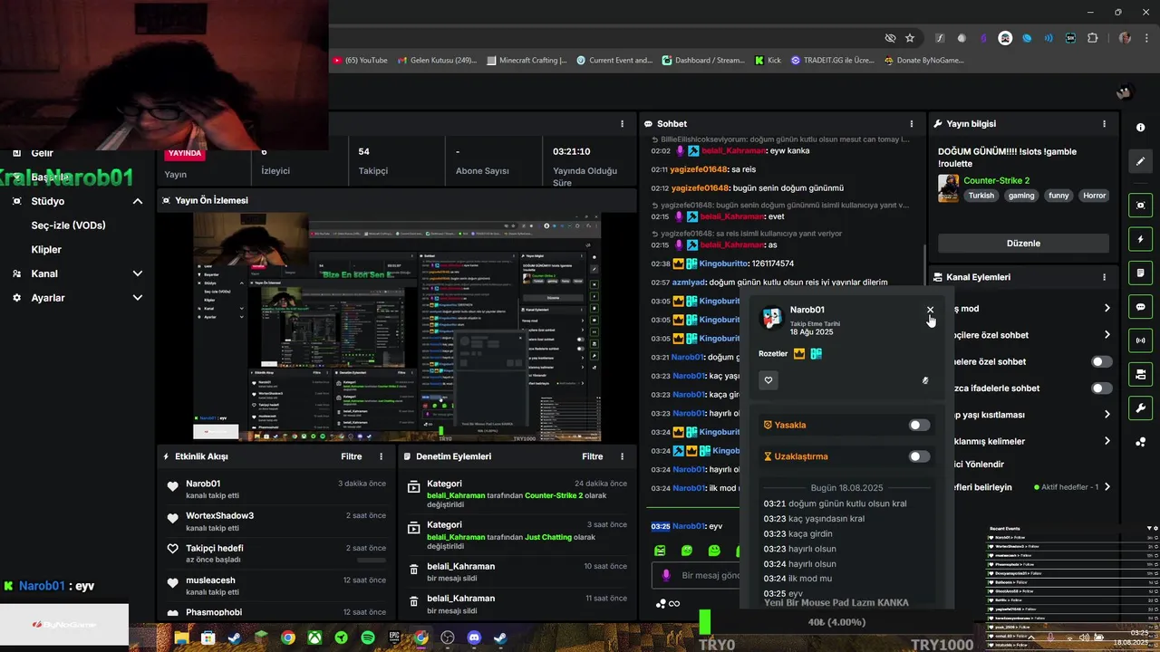Open the özel sohbet row chevron

1107,335
